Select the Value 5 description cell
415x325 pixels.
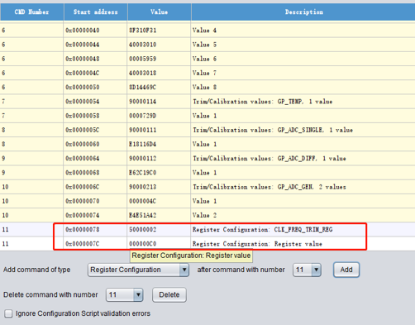(x=303, y=45)
